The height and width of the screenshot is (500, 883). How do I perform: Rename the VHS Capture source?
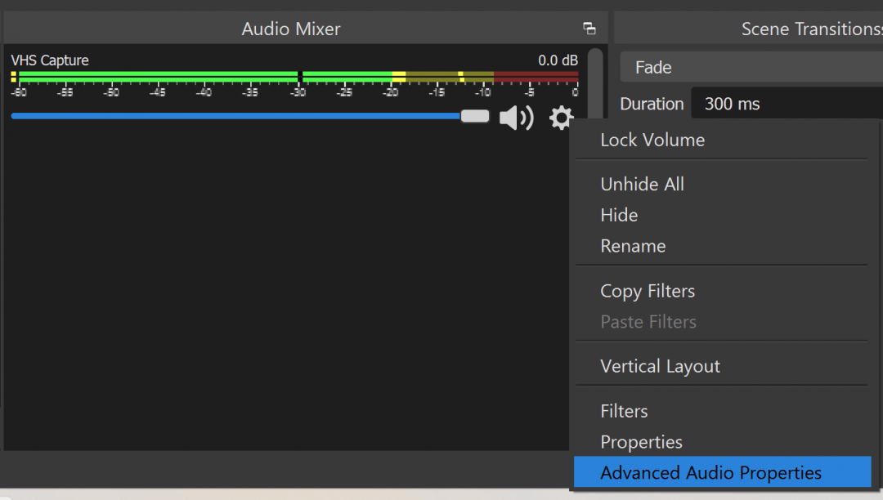point(633,246)
